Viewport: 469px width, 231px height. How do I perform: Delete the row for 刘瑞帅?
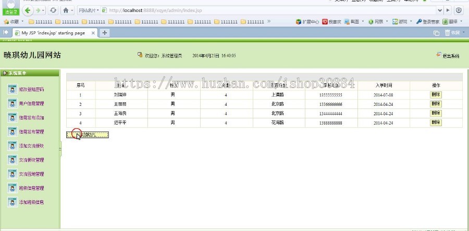tap(436, 95)
